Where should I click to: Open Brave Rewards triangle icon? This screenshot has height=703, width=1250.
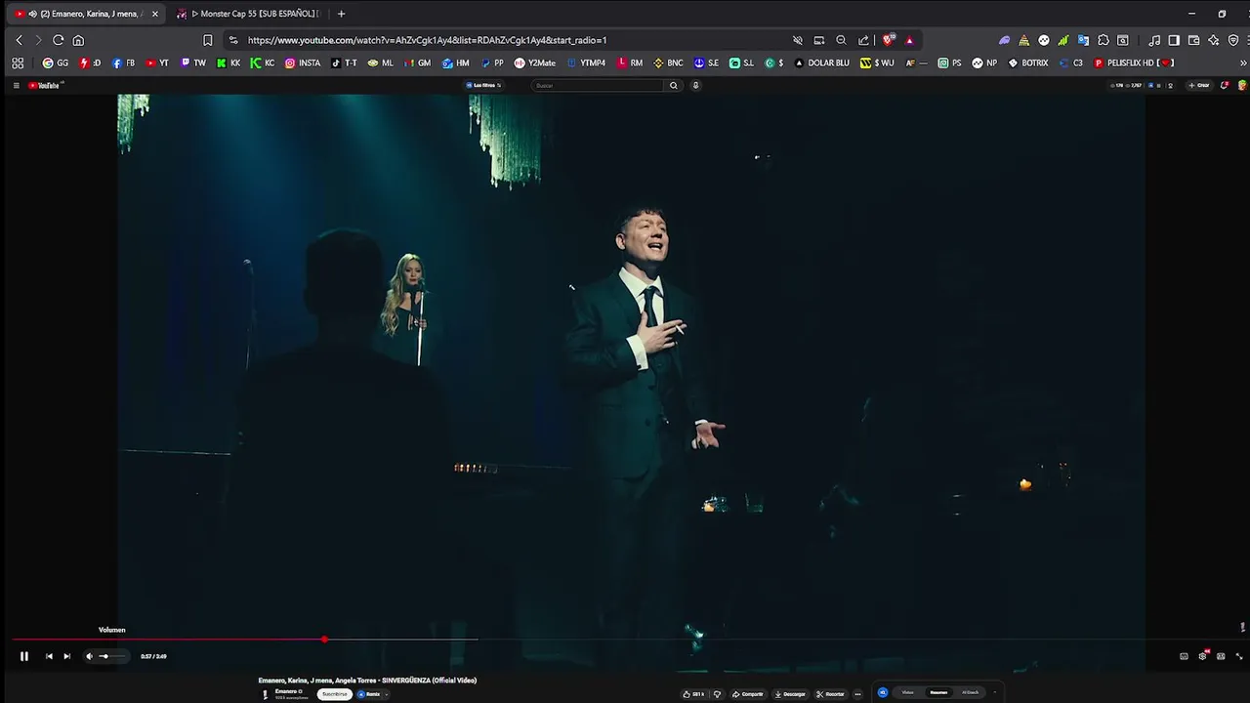pyautogui.click(x=910, y=40)
